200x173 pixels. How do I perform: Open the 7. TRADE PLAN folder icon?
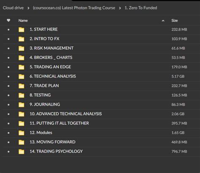tap(22, 86)
